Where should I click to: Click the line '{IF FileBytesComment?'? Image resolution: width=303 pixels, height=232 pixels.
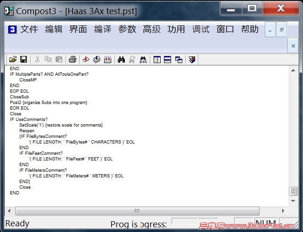(x=43, y=136)
